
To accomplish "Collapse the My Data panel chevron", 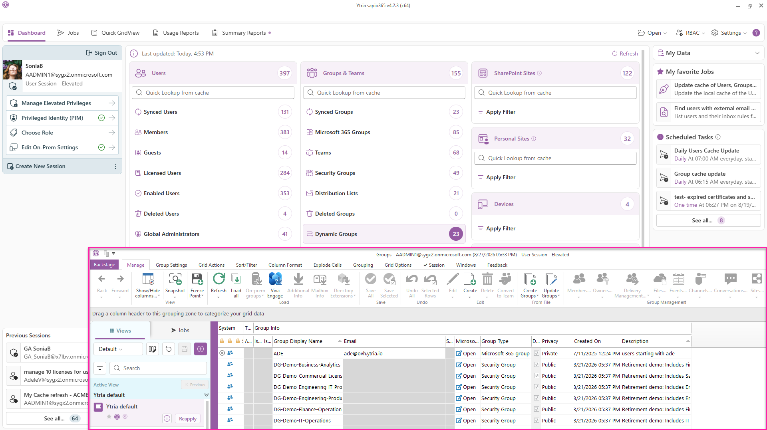I will [757, 53].
